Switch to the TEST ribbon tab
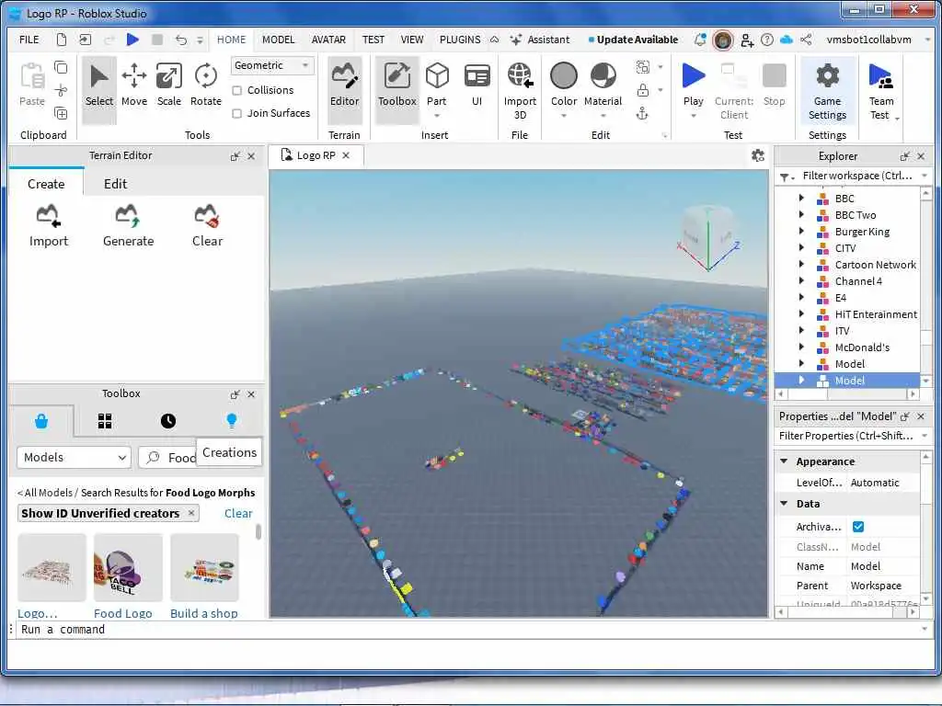This screenshot has width=942, height=706. pyautogui.click(x=373, y=40)
